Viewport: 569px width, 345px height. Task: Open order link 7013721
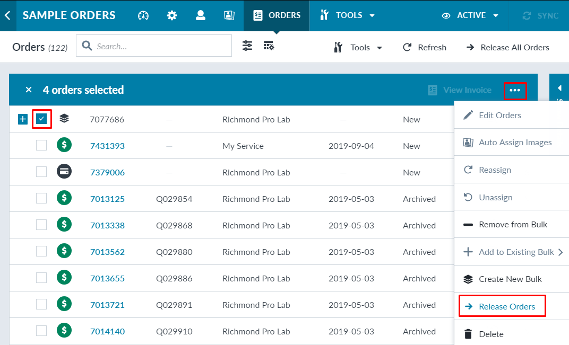coord(107,305)
